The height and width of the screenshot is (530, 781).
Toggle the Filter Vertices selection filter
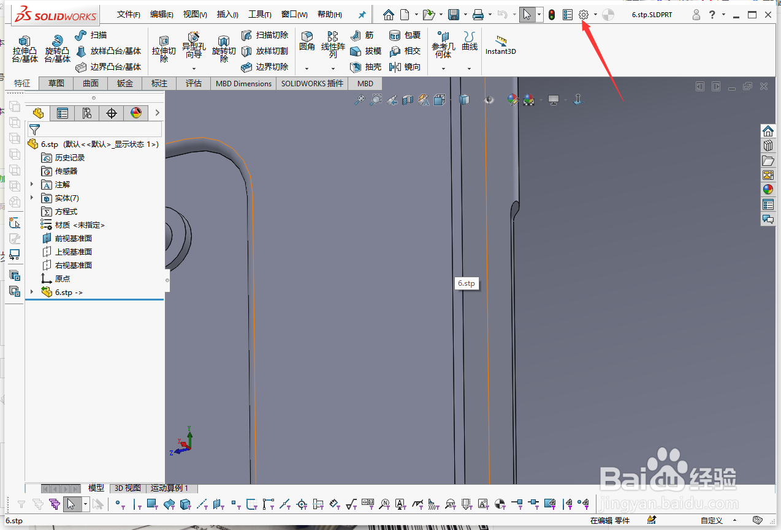point(119,504)
